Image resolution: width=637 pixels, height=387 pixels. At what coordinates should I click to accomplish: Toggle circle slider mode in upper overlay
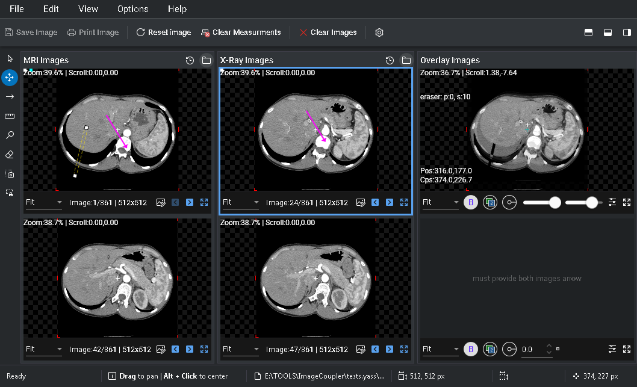[509, 202]
